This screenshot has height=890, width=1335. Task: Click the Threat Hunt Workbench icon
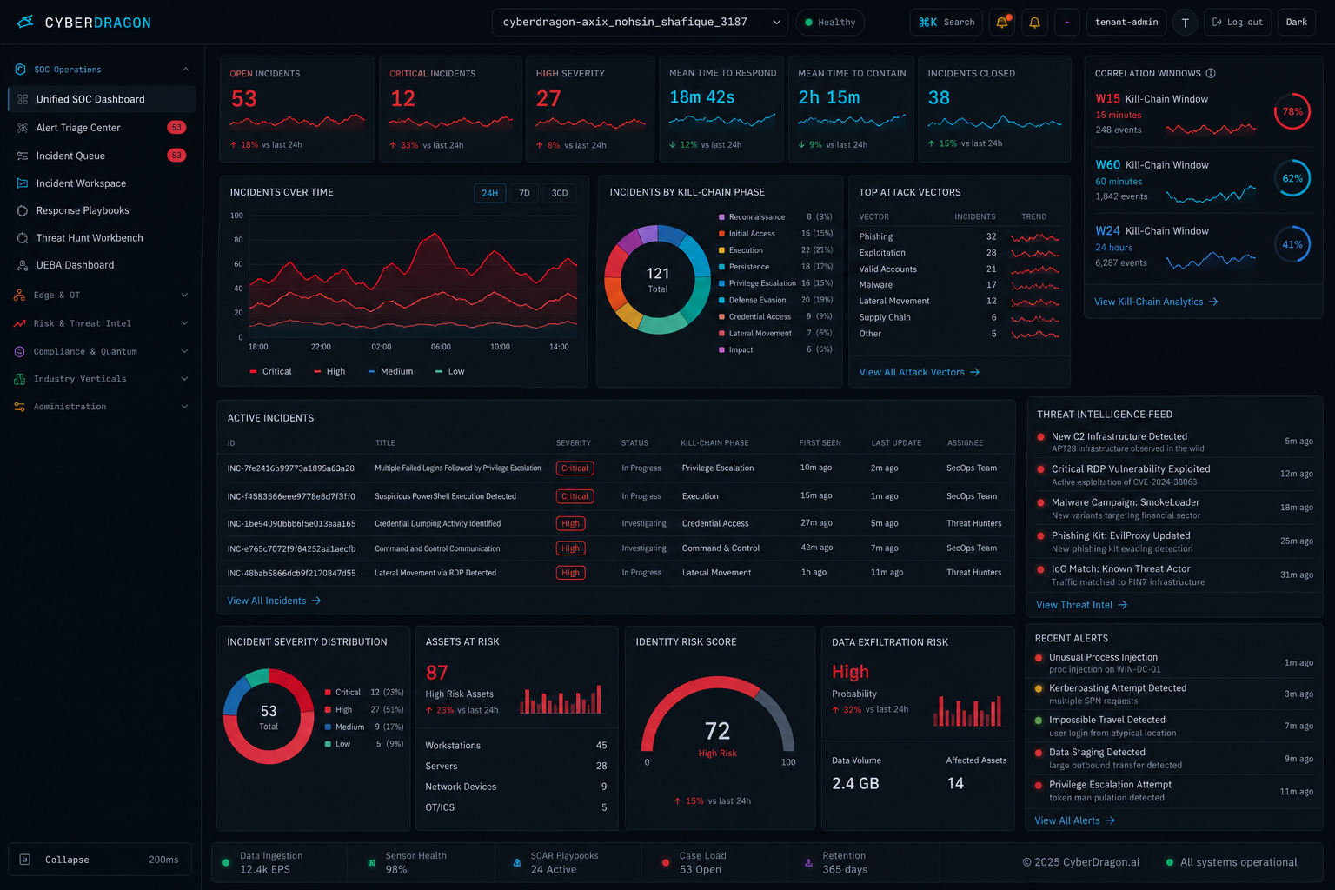[23, 238]
